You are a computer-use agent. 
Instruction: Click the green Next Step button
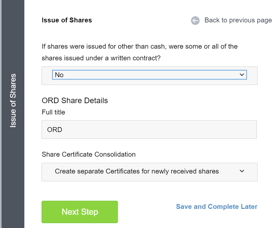pos(80,212)
